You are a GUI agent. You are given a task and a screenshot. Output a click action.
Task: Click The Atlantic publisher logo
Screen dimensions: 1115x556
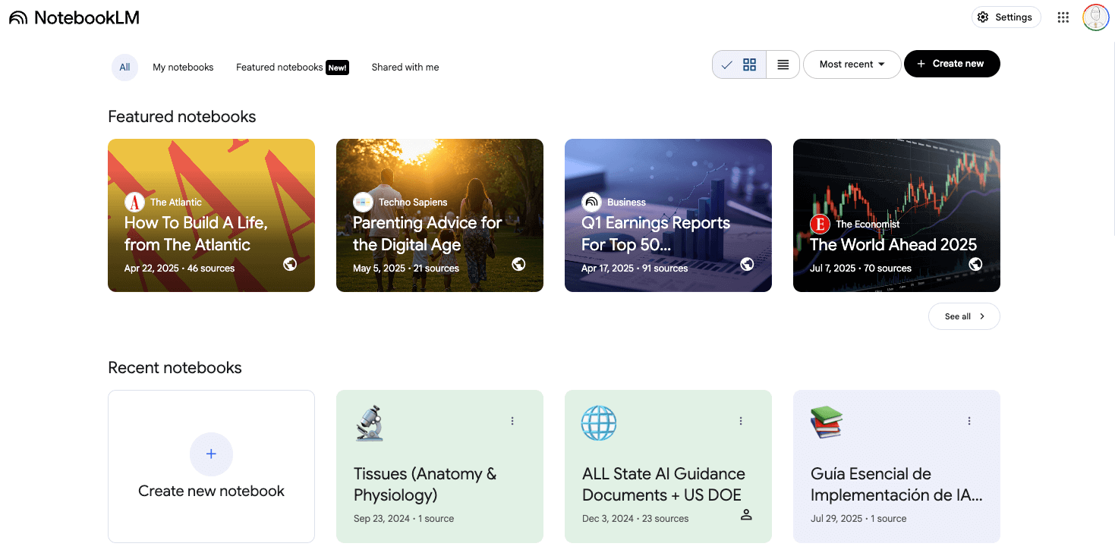(x=134, y=202)
